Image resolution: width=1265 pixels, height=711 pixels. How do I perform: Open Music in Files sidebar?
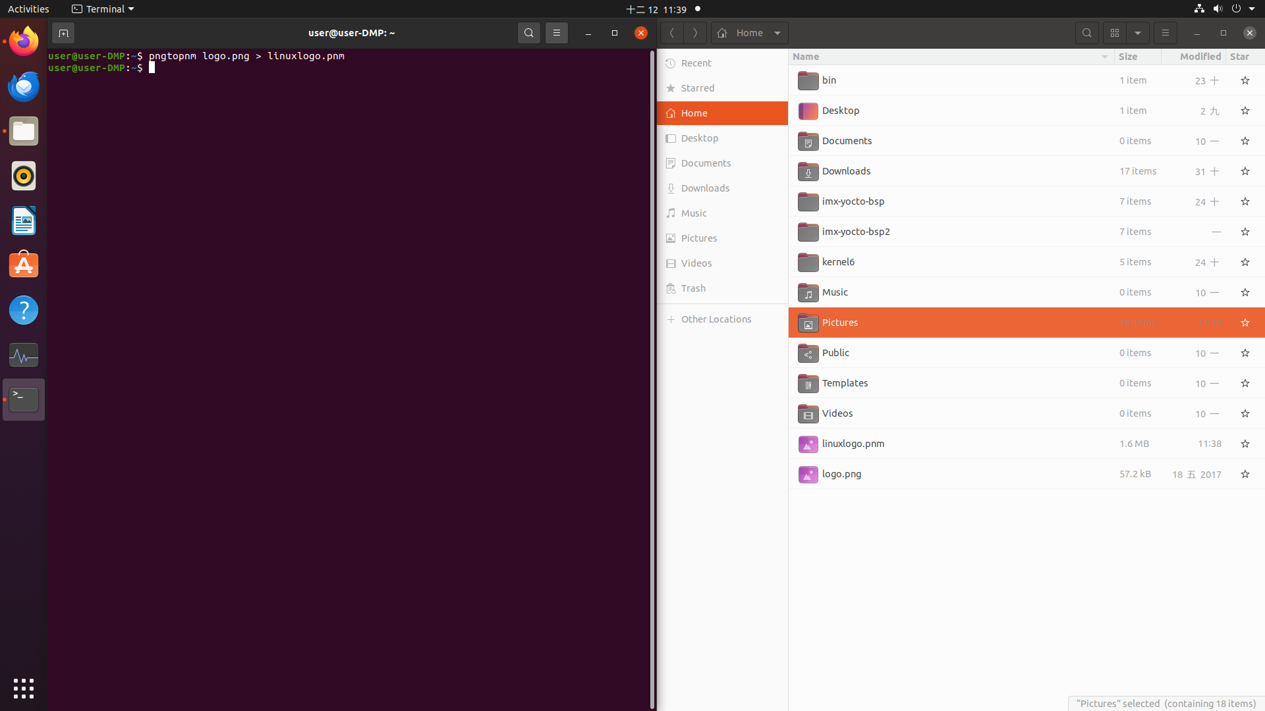coord(722,213)
